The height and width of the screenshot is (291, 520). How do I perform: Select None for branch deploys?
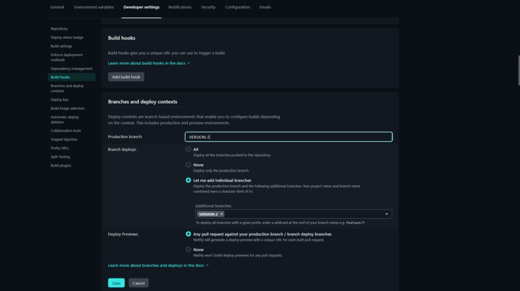(x=188, y=165)
